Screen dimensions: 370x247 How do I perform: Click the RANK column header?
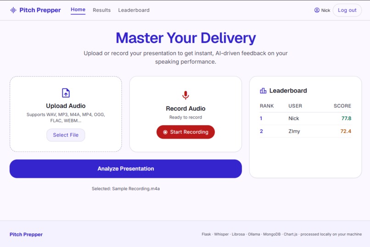coord(267,106)
